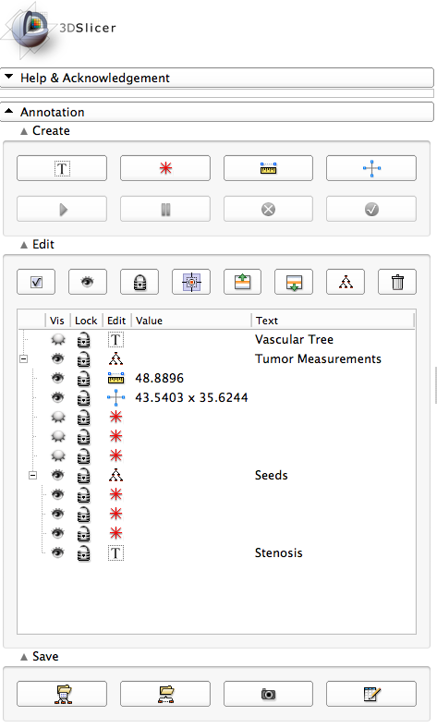
Task: Pick the blue crosshair ROI creation tool
Action: tap(371, 168)
